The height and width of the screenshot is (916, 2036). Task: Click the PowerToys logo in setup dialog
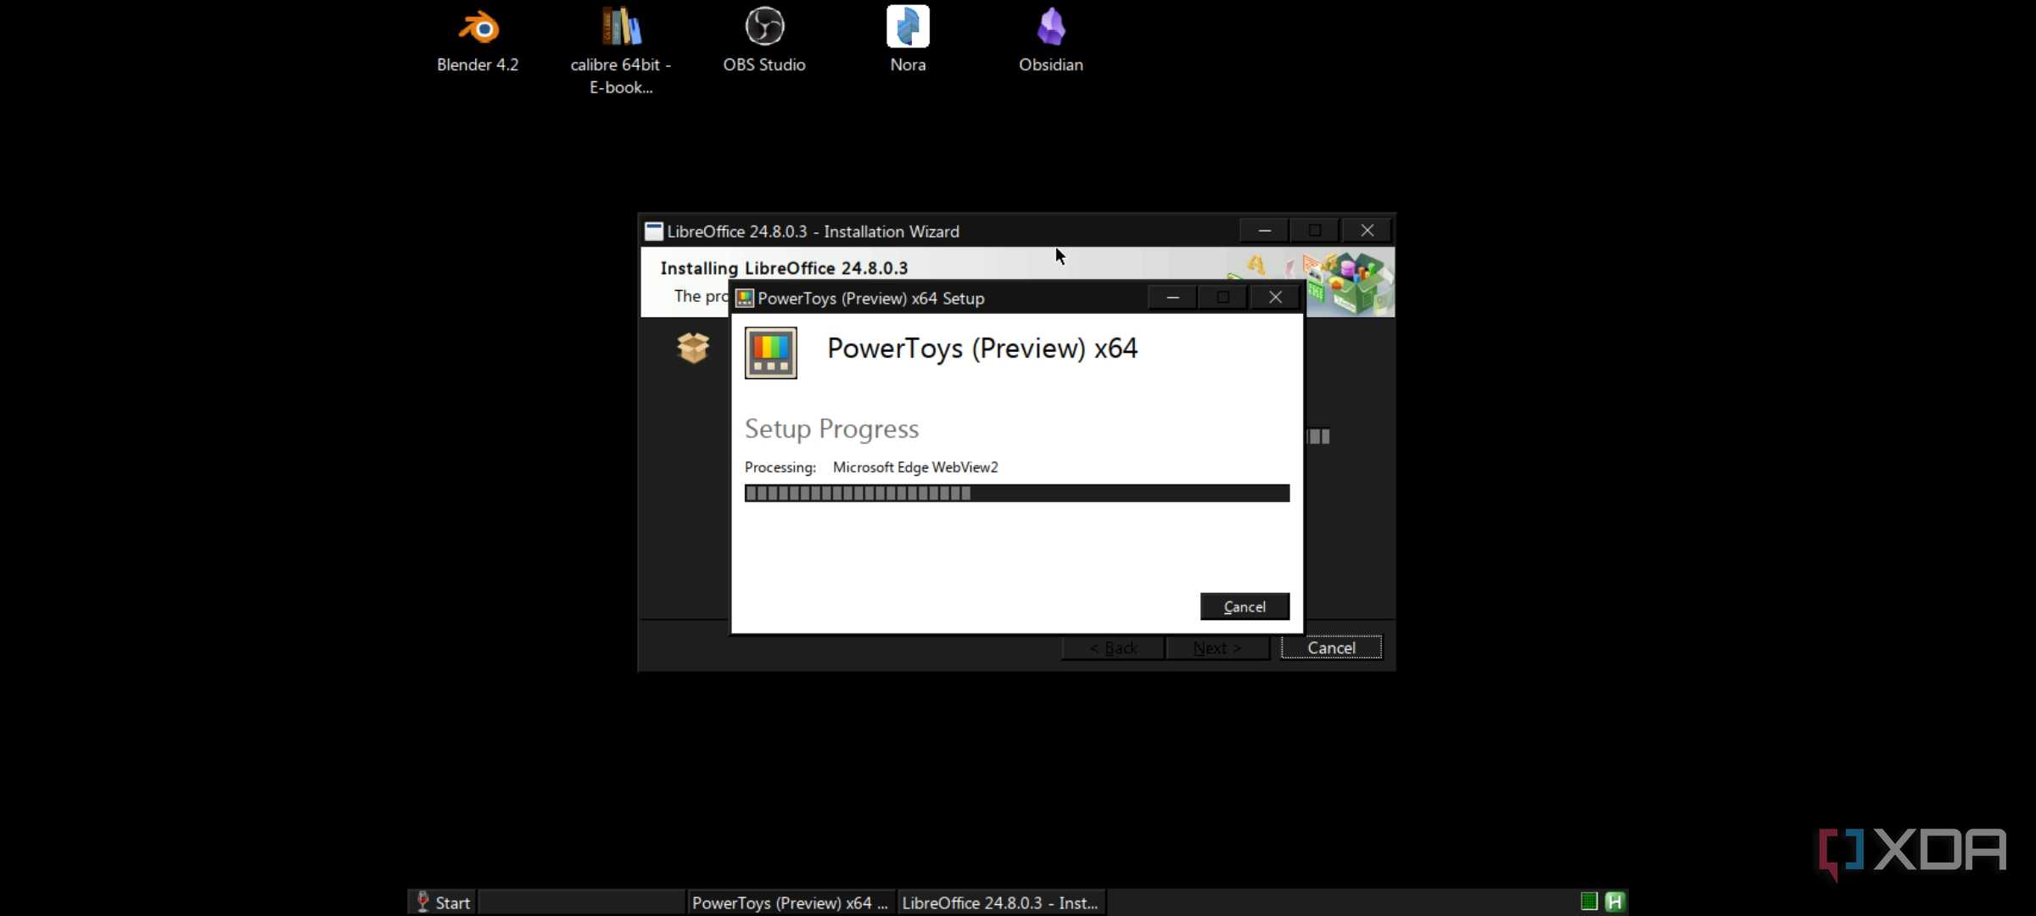pyautogui.click(x=770, y=352)
